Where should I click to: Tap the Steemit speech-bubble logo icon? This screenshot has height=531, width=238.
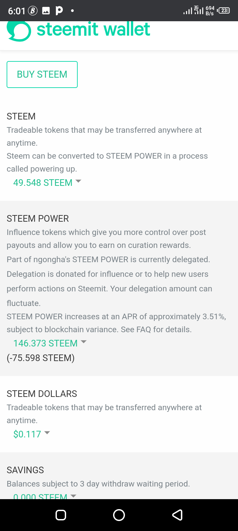click(19, 31)
